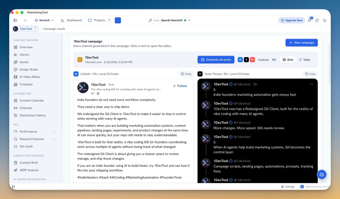Image resolution: width=340 pixels, height=199 pixels.
Task: Click the Content Brief clipboard icon
Action: pyautogui.click(x=16, y=162)
